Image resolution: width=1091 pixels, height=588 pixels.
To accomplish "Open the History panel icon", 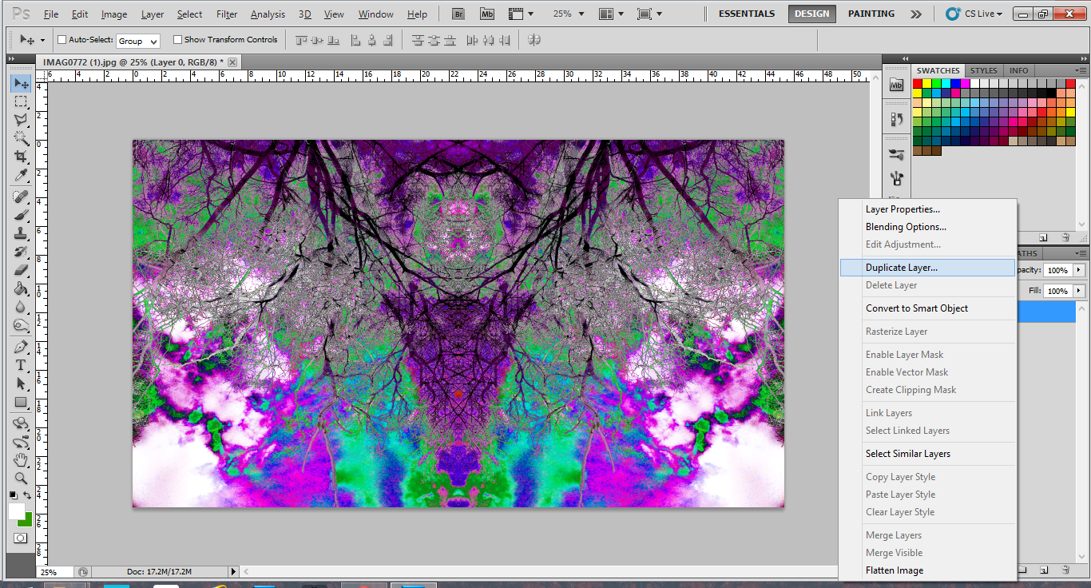I will [x=896, y=120].
